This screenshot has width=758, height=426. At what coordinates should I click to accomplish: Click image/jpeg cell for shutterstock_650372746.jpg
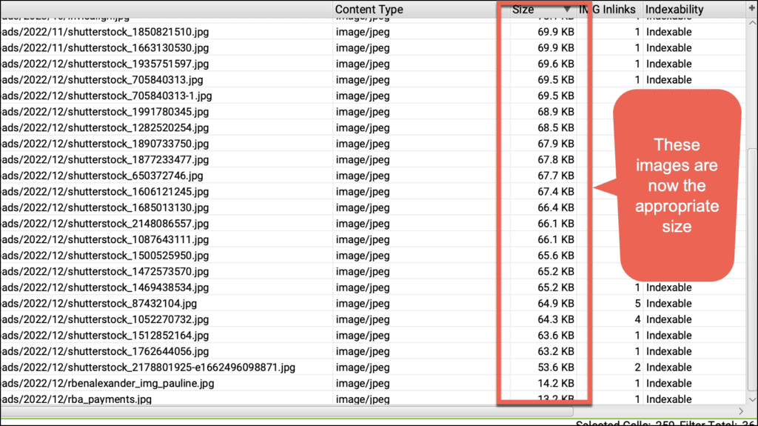coord(363,176)
